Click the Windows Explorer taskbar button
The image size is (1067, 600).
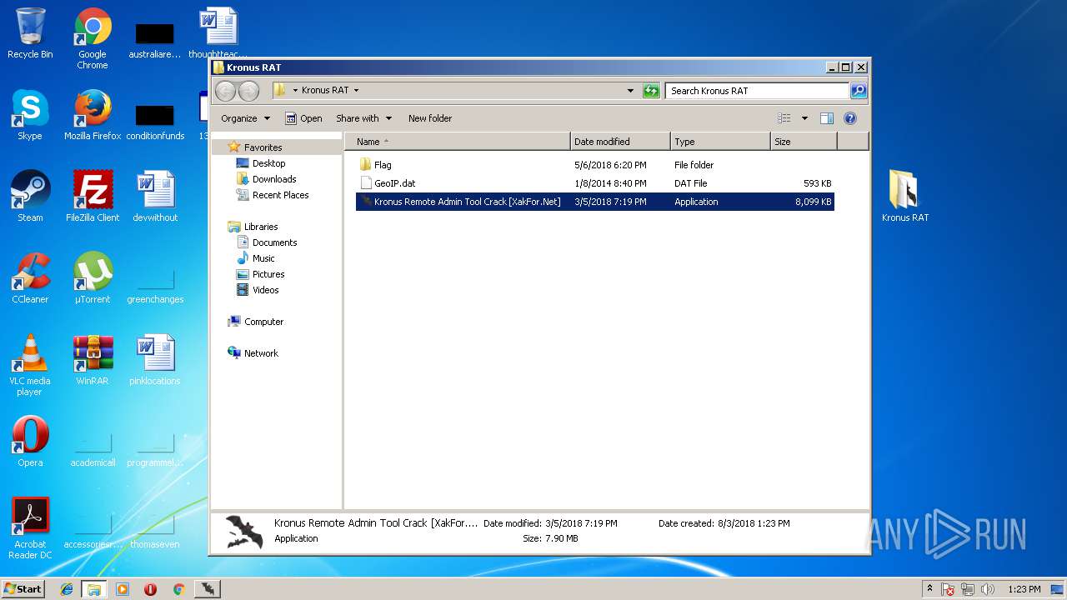coord(94,589)
